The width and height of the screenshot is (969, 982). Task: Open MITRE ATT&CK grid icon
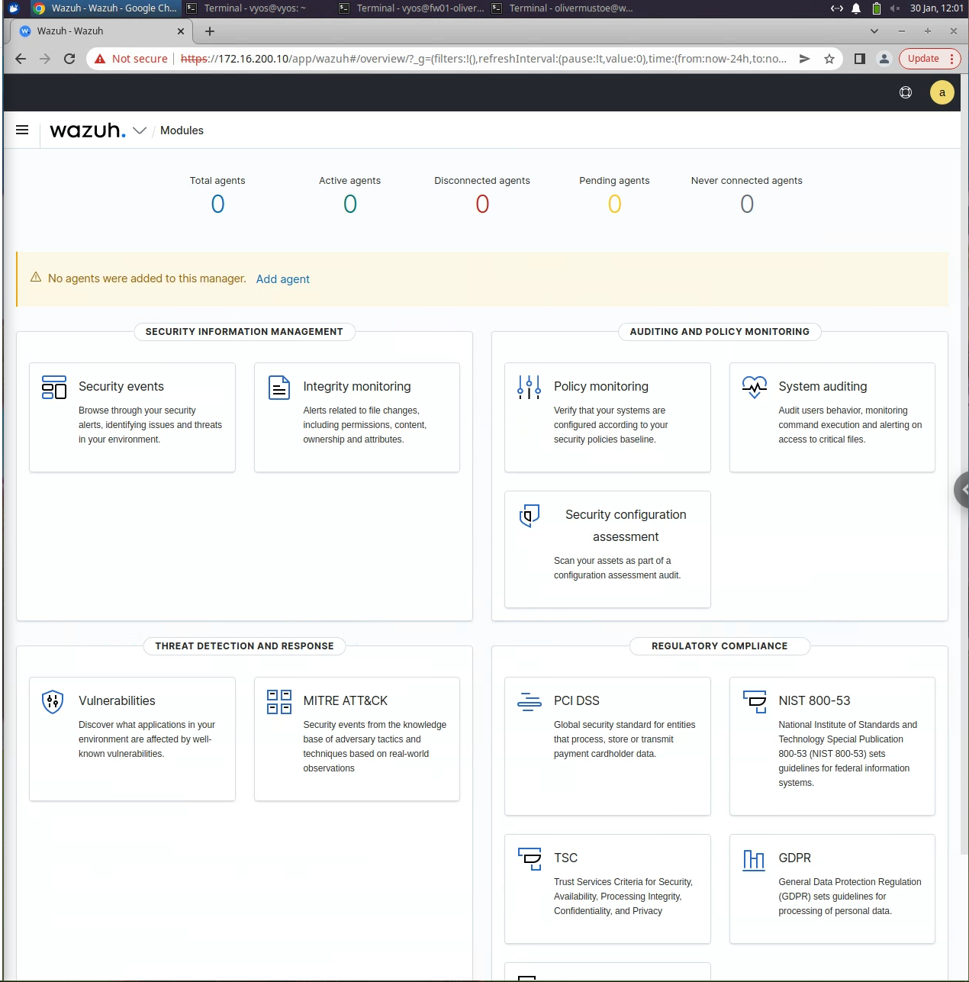[x=279, y=701]
